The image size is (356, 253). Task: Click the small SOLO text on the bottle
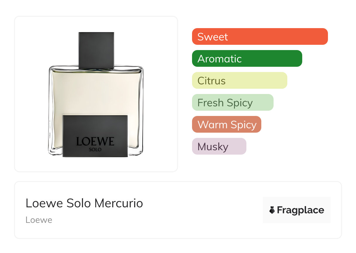coord(95,150)
